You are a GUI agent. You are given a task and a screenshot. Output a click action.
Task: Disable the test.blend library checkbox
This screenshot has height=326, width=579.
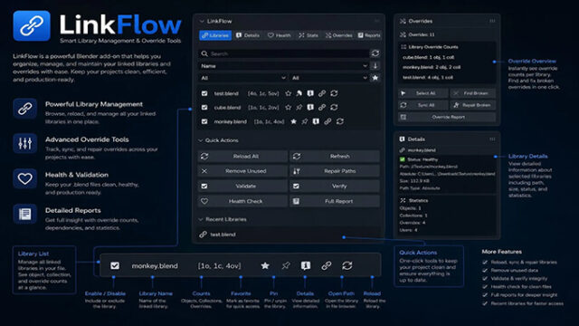point(204,93)
